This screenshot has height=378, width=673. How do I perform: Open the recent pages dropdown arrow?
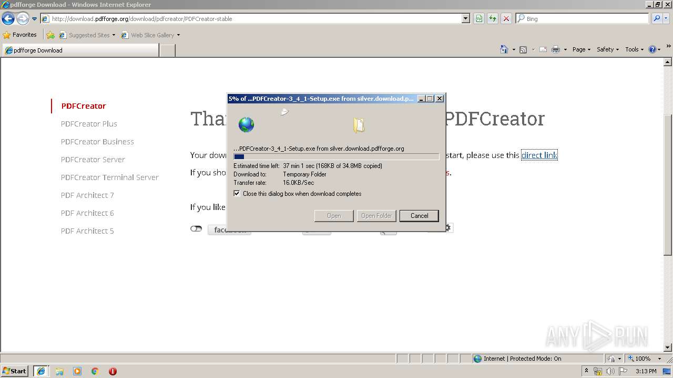click(35, 19)
